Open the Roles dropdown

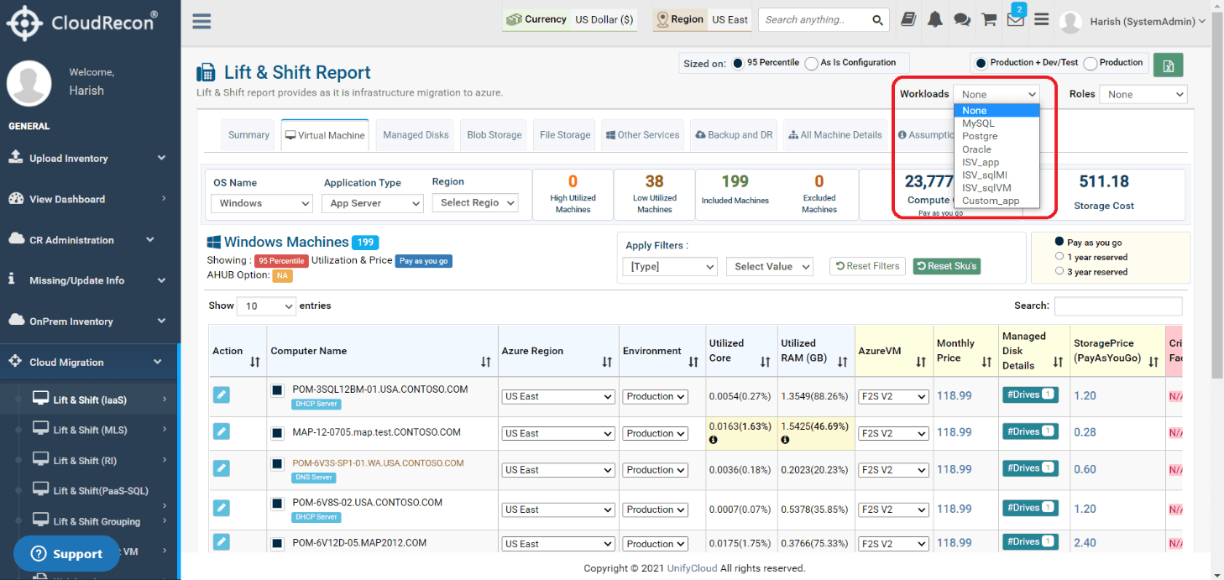(x=1143, y=94)
